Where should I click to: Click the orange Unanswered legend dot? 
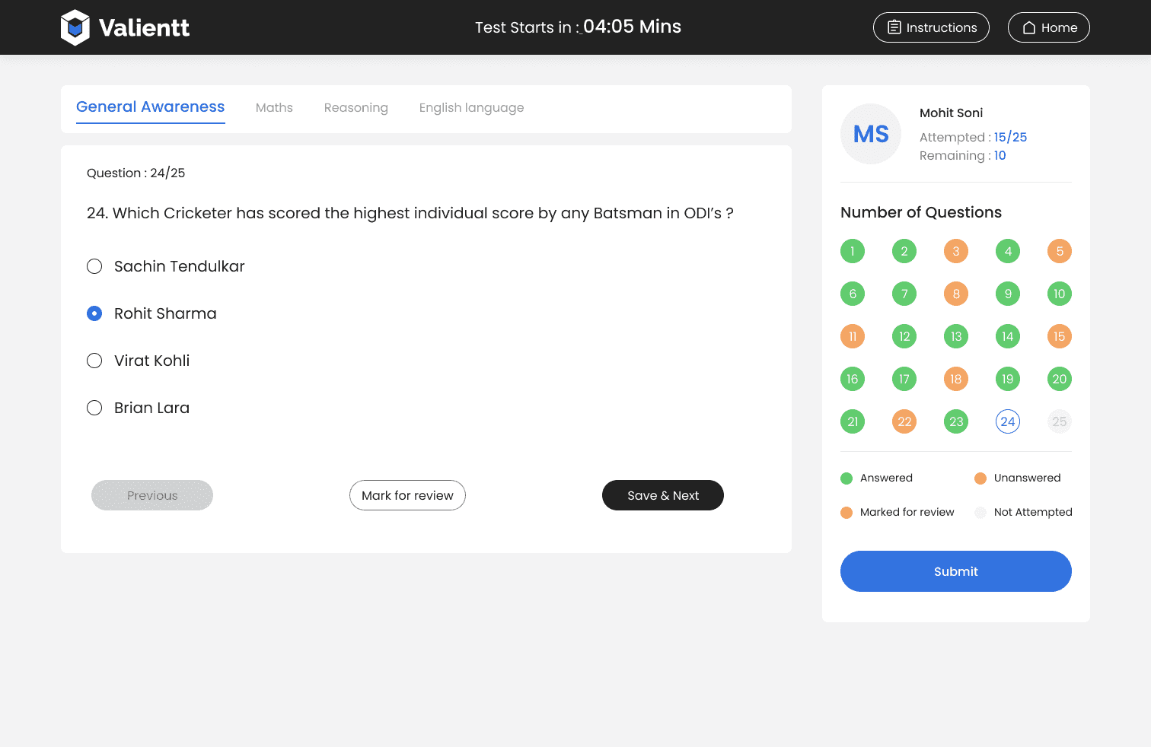[980, 478]
